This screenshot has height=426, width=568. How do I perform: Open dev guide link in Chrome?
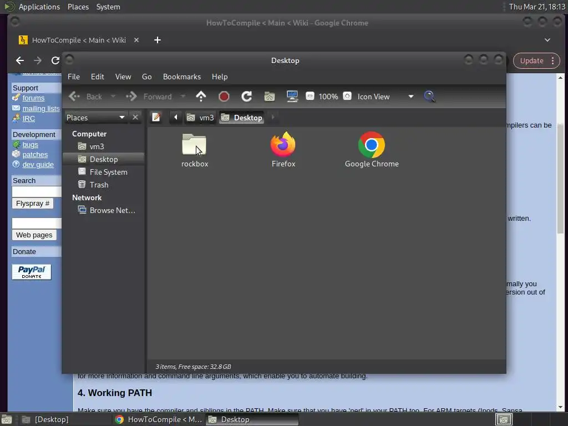38,164
